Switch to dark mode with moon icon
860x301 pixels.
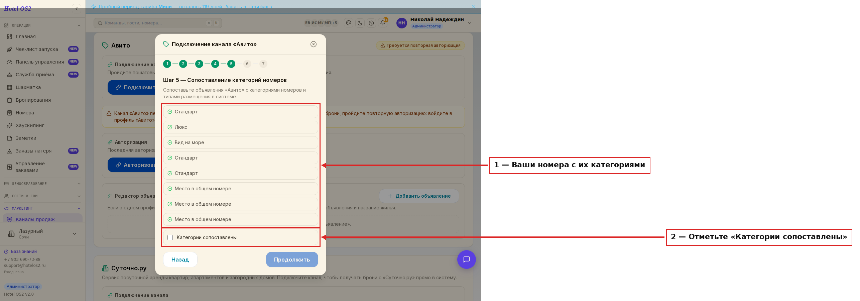pyautogui.click(x=360, y=23)
